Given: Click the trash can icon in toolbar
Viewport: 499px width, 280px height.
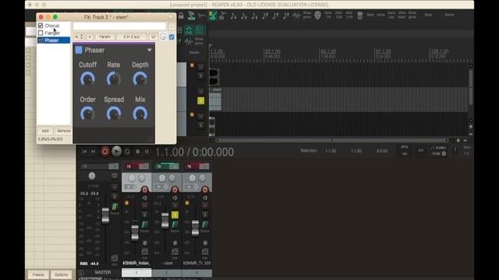Looking at the screenshot, I should (x=360, y=16).
